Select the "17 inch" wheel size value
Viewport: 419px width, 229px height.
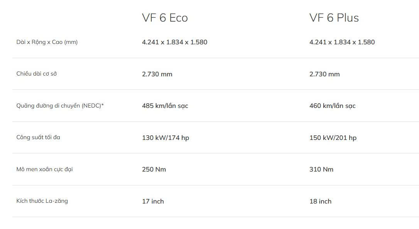tap(153, 201)
